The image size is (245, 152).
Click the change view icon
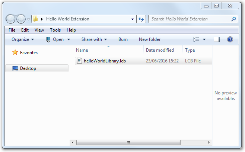196,39
